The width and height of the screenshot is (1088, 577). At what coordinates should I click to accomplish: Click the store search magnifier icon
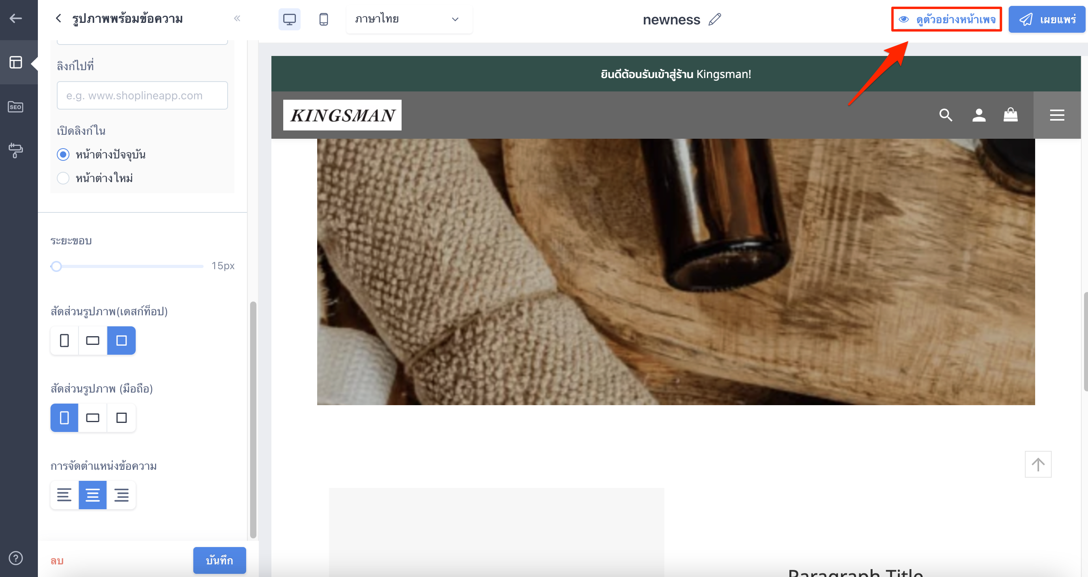point(946,115)
